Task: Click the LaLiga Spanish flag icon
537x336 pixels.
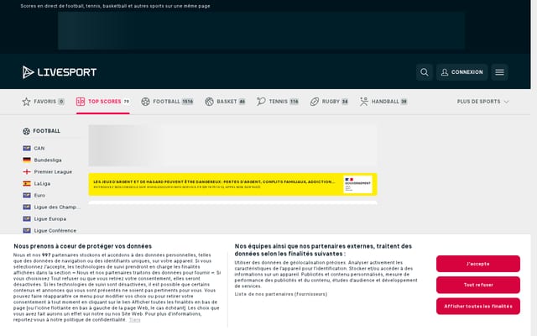Action: [27, 183]
